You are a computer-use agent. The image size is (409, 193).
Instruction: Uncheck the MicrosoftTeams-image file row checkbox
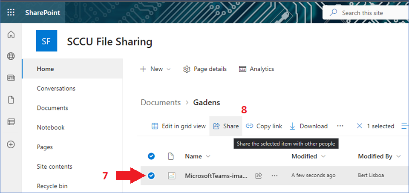point(151,176)
